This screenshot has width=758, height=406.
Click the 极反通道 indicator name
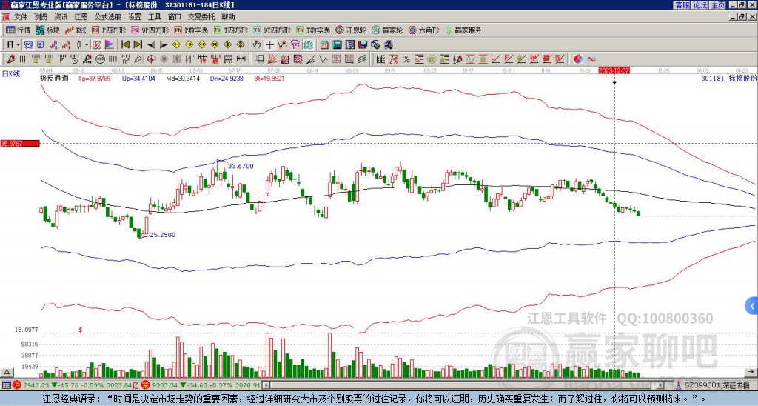coord(54,78)
